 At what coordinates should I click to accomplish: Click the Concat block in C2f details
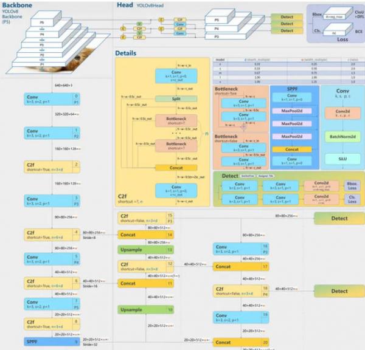pyautogui.click(x=176, y=168)
